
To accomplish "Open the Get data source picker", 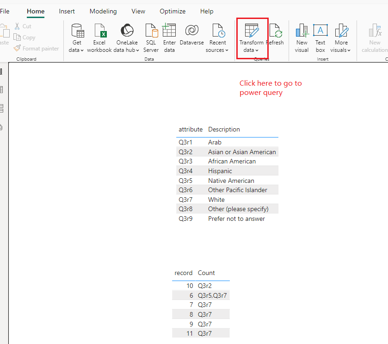I will 76,38.
